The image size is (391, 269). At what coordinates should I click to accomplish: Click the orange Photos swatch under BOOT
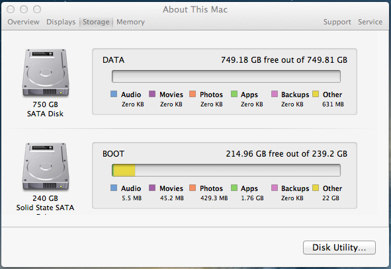[x=193, y=188]
